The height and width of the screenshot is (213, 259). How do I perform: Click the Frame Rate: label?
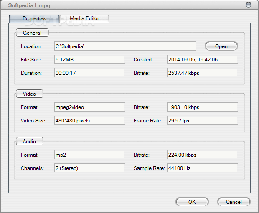[148, 121]
